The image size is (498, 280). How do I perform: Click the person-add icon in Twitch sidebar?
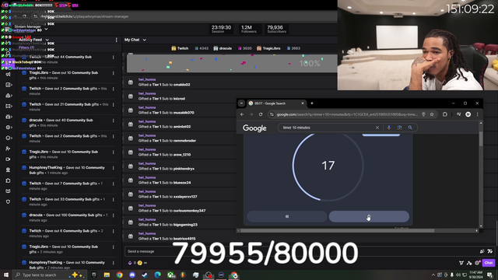coord(9,149)
